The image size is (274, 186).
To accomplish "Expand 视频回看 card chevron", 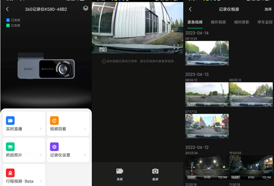I will point(85,129).
